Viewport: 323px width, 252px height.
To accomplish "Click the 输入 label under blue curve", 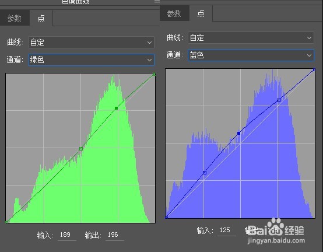I will (x=205, y=230).
